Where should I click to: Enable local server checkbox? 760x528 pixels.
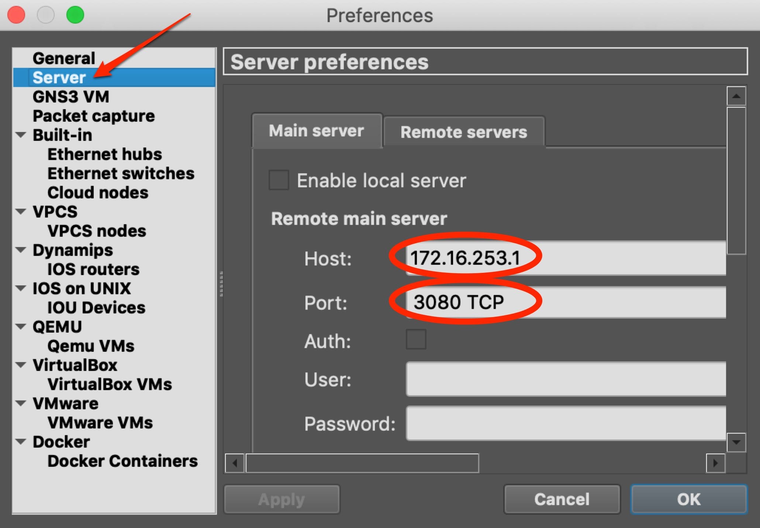[279, 180]
